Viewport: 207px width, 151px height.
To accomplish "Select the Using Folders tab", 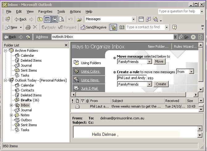I will tap(88, 63).
